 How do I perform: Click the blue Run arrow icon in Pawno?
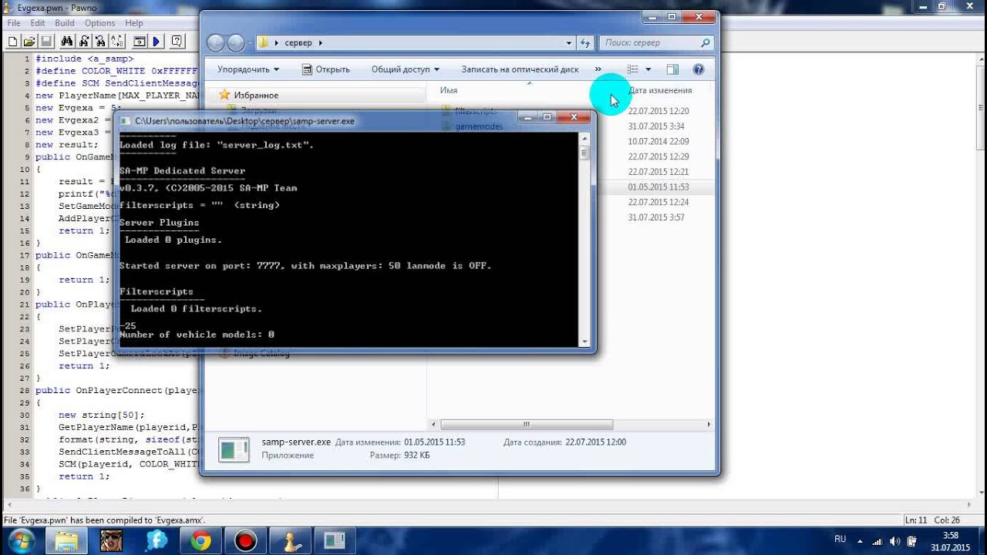[x=156, y=41]
